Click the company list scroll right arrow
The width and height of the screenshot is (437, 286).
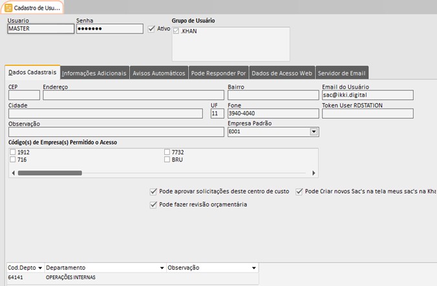pyautogui.click(x=314, y=173)
